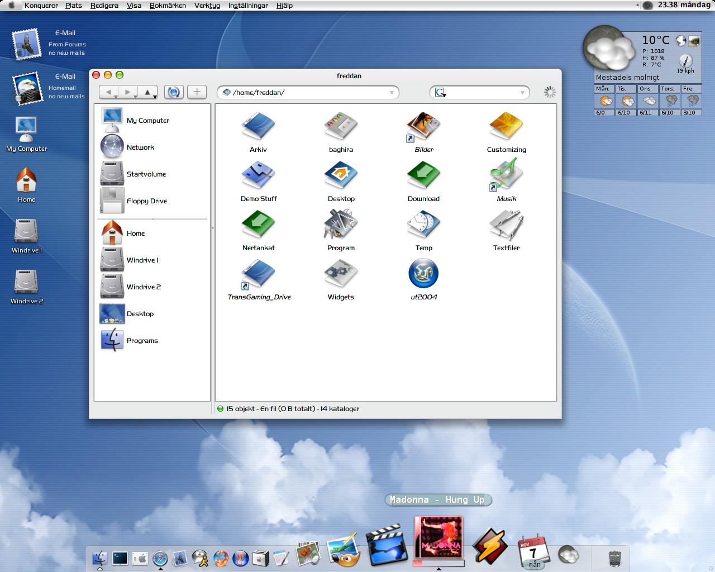This screenshot has width=715, height=572.
Task: Go up one directory level
Action: pos(147,92)
